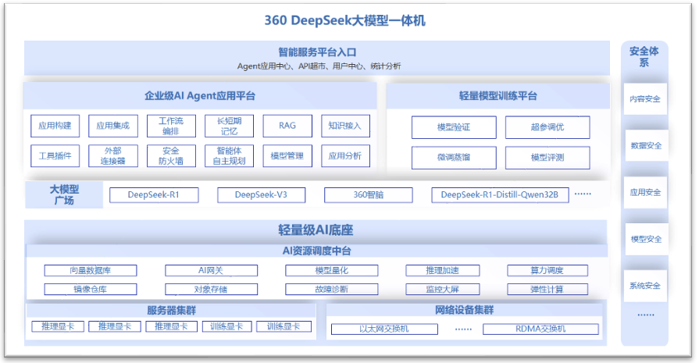
Task: Click the 大模型广场 label
Action: [x=64, y=195]
